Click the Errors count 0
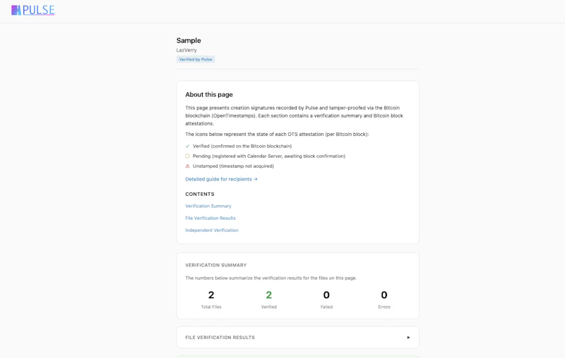 pyautogui.click(x=384, y=295)
